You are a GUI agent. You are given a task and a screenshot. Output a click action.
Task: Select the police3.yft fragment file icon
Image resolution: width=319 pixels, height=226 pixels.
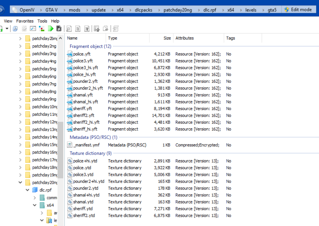[x=70, y=61]
